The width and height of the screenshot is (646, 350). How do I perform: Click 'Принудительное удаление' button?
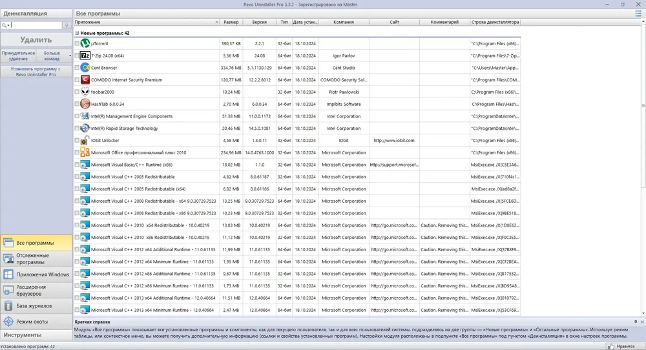click(18, 56)
